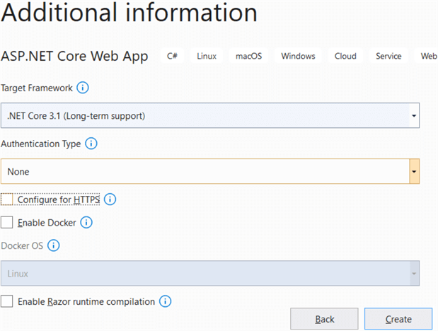Screen dimensions: 438x331
Task: Show info for Configure for HTTPS
Action: (x=110, y=199)
